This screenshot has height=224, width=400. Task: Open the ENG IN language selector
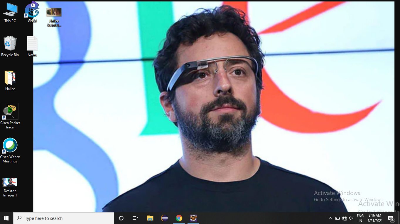[360, 218]
